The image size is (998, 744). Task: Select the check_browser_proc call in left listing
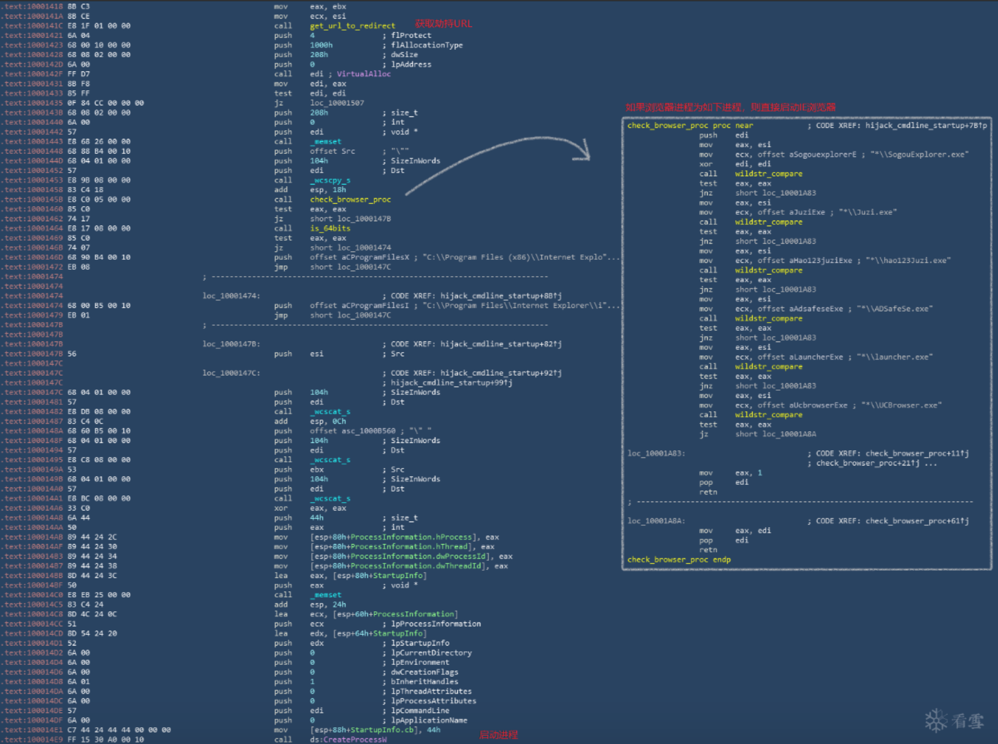pyautogui.click(x=350, y=199)
